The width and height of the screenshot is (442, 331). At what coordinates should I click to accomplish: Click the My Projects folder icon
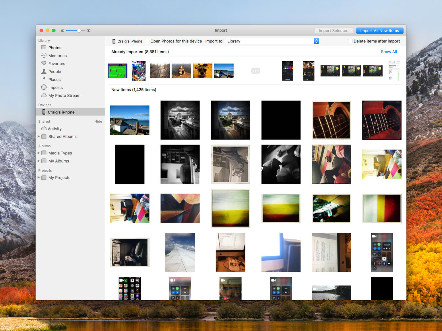44,177
